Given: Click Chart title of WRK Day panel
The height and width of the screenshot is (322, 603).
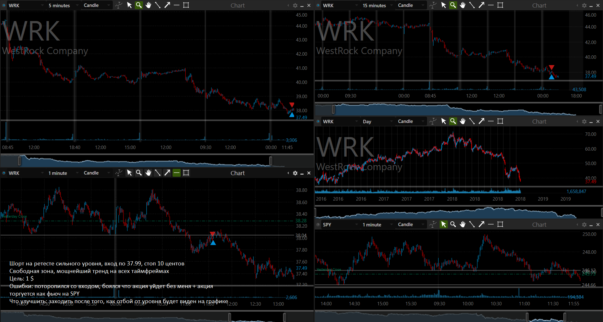Looking at the screenshot, I should pos(539,121).
